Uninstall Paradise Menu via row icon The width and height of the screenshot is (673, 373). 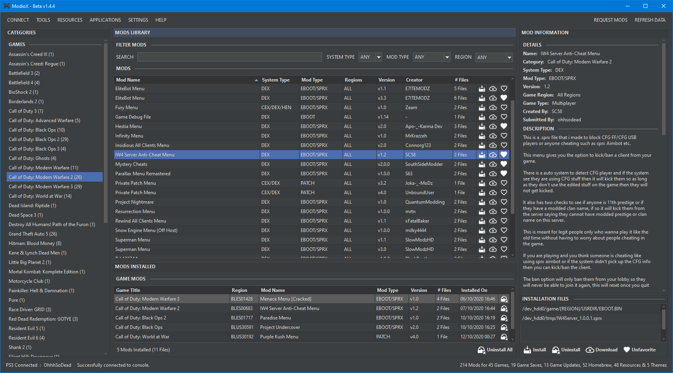(504, 318)
